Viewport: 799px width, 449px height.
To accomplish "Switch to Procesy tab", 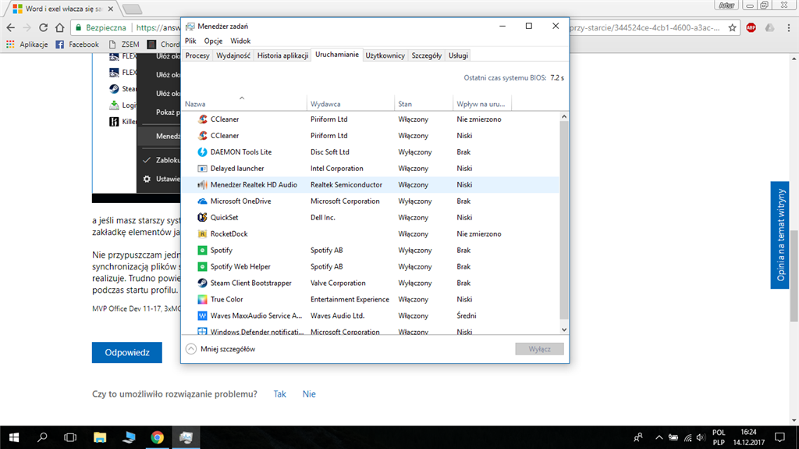I will (x=197, y=55).
